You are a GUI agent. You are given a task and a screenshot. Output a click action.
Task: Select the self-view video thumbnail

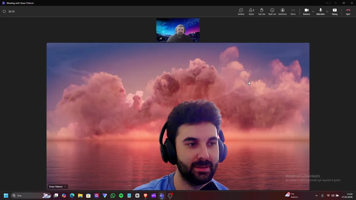click(178, 30)
